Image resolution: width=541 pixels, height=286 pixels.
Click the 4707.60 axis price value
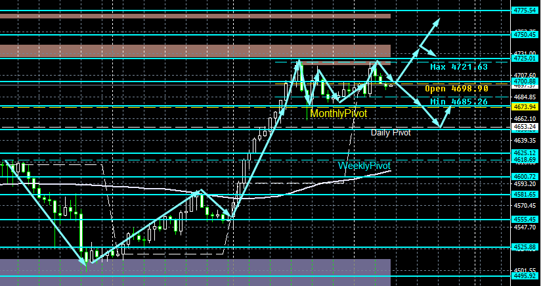click(525, 75)
